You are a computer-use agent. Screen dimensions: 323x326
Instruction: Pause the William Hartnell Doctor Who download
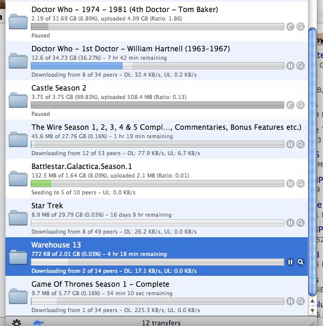pyautogui.click(x=290, y=66)
